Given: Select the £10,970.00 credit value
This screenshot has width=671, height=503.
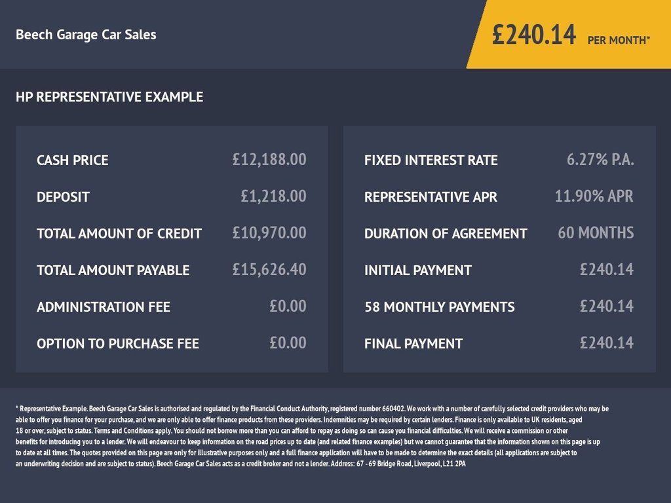Looking at the screenshot, I should pyautogui.click(x=269, y=233).
